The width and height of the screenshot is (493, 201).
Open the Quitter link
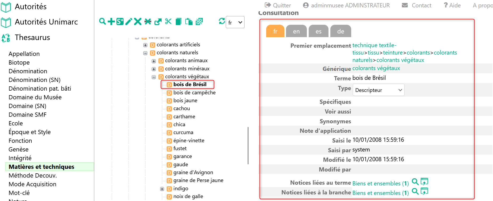click(x=278, y=5)
